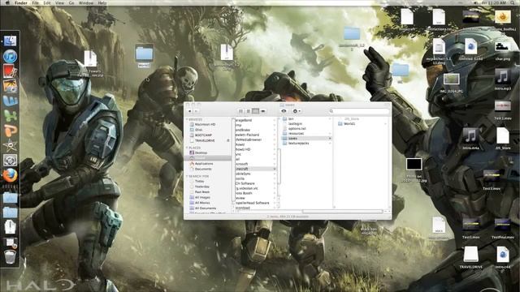The image size is (520, 292).
Task: Open the Window menu
Action: click(86, 2)
